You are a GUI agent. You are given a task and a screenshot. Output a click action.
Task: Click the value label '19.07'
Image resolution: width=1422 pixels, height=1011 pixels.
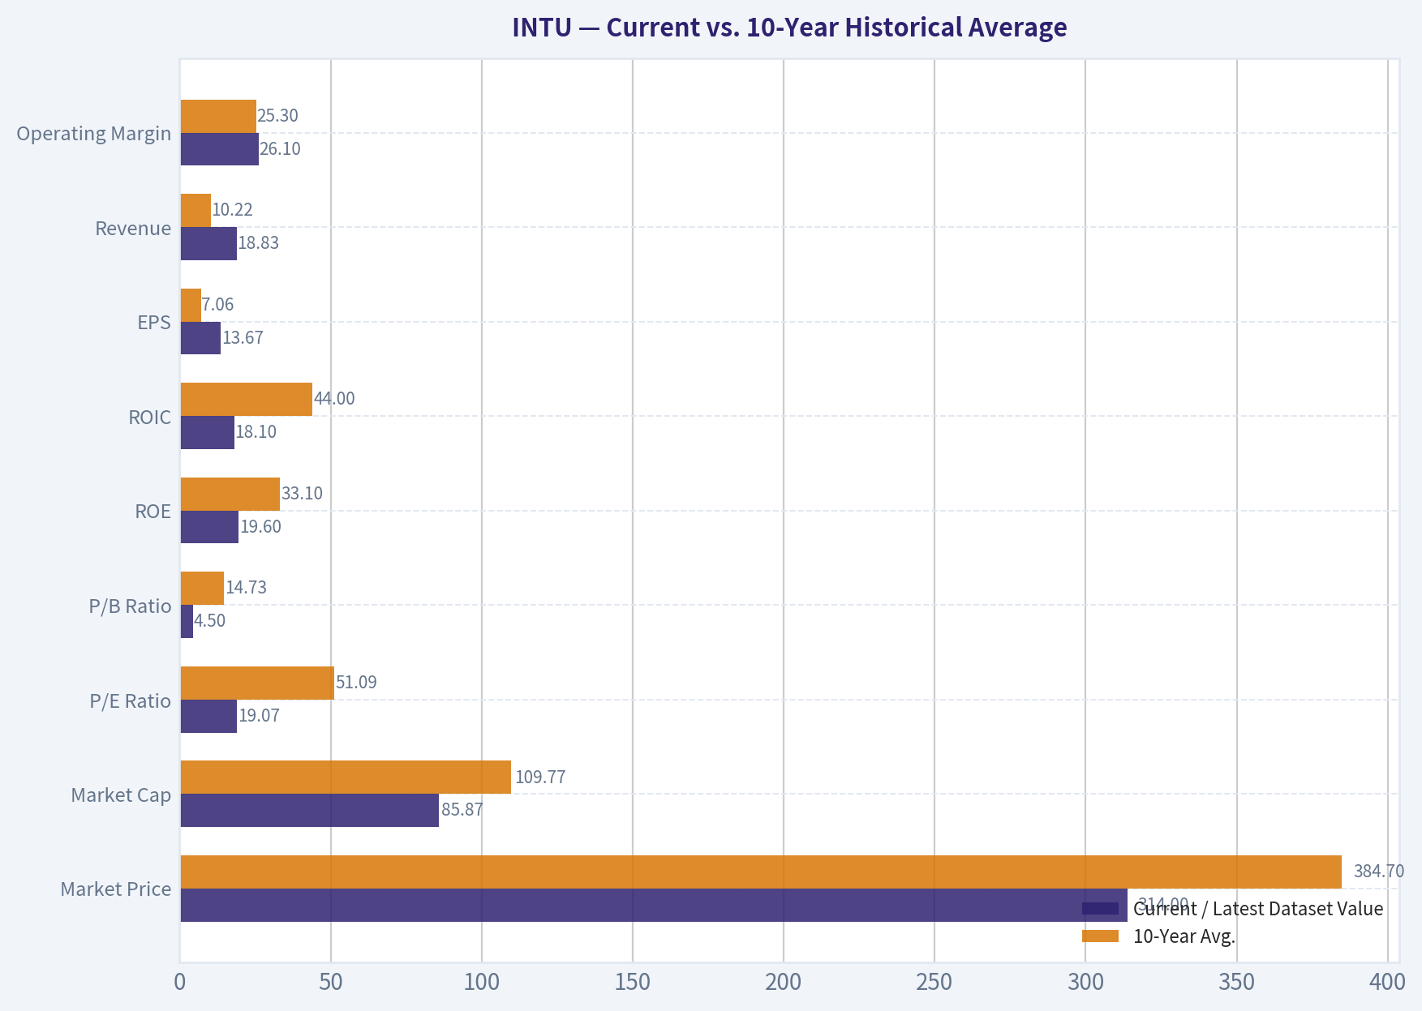pyautogui.click(x=260, y=716)
